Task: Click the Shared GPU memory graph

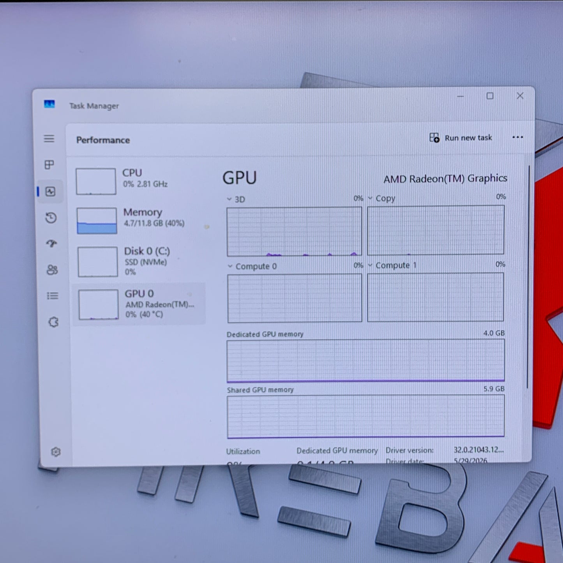Action: (x=365, y=417)
